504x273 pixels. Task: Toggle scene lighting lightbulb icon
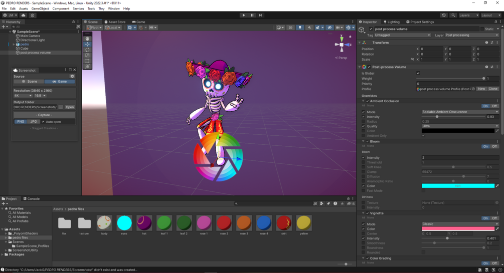pyautogui.click(x=300, y=28)
